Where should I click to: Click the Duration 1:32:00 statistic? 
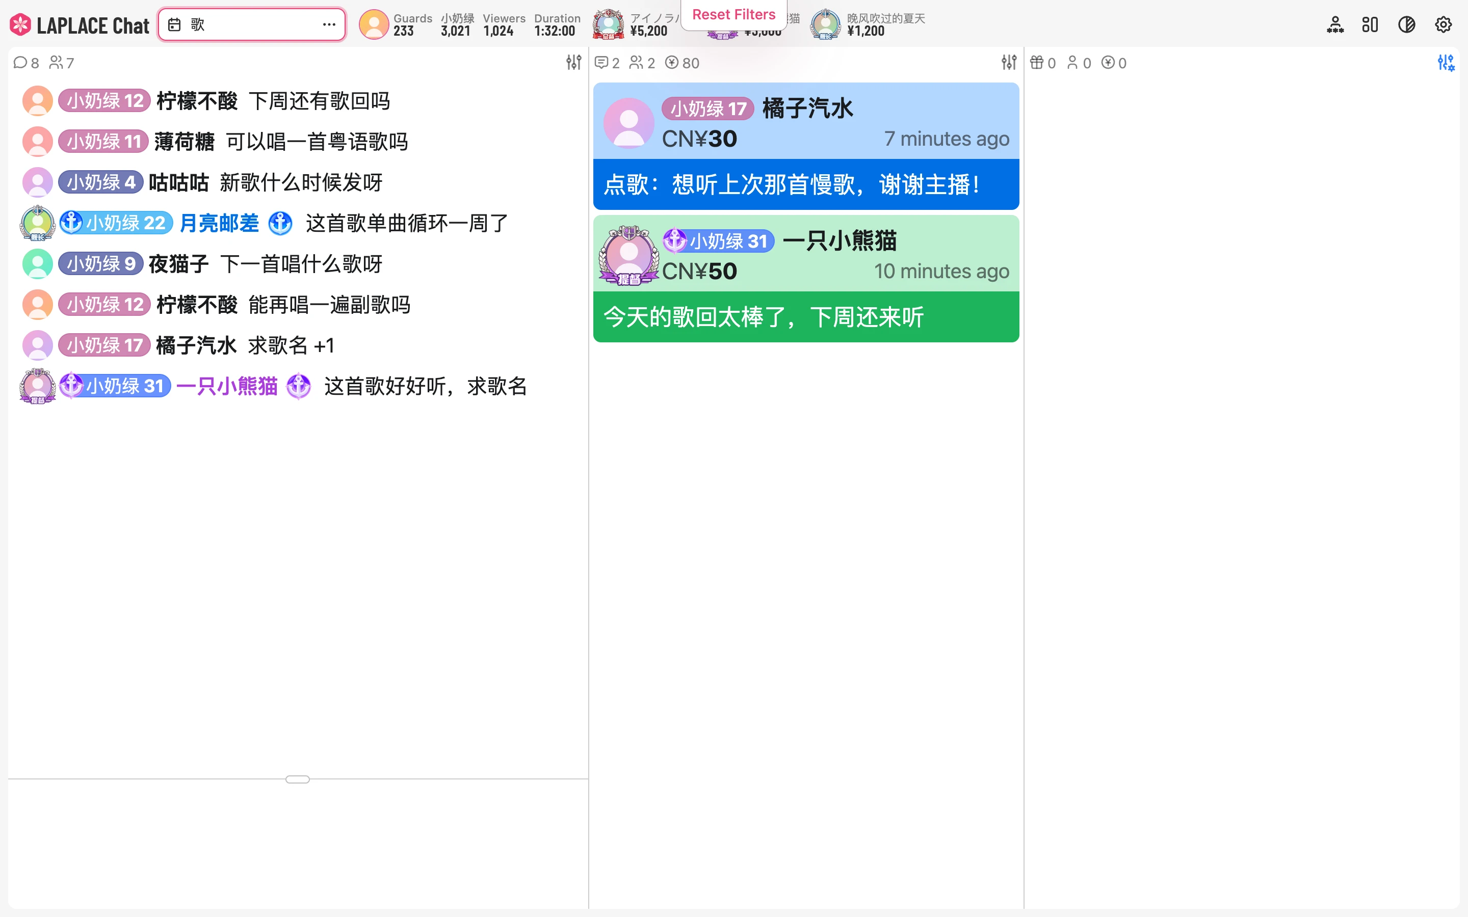pos(557,25)
